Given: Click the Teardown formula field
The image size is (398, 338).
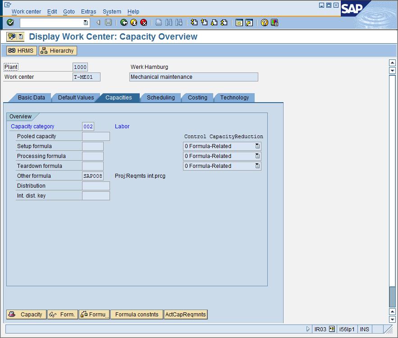Looking at the screenshot, I should [93, 166].
